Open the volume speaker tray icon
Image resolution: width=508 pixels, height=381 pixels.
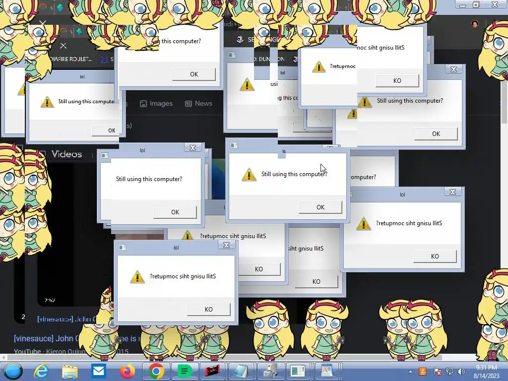pos(461,372)
